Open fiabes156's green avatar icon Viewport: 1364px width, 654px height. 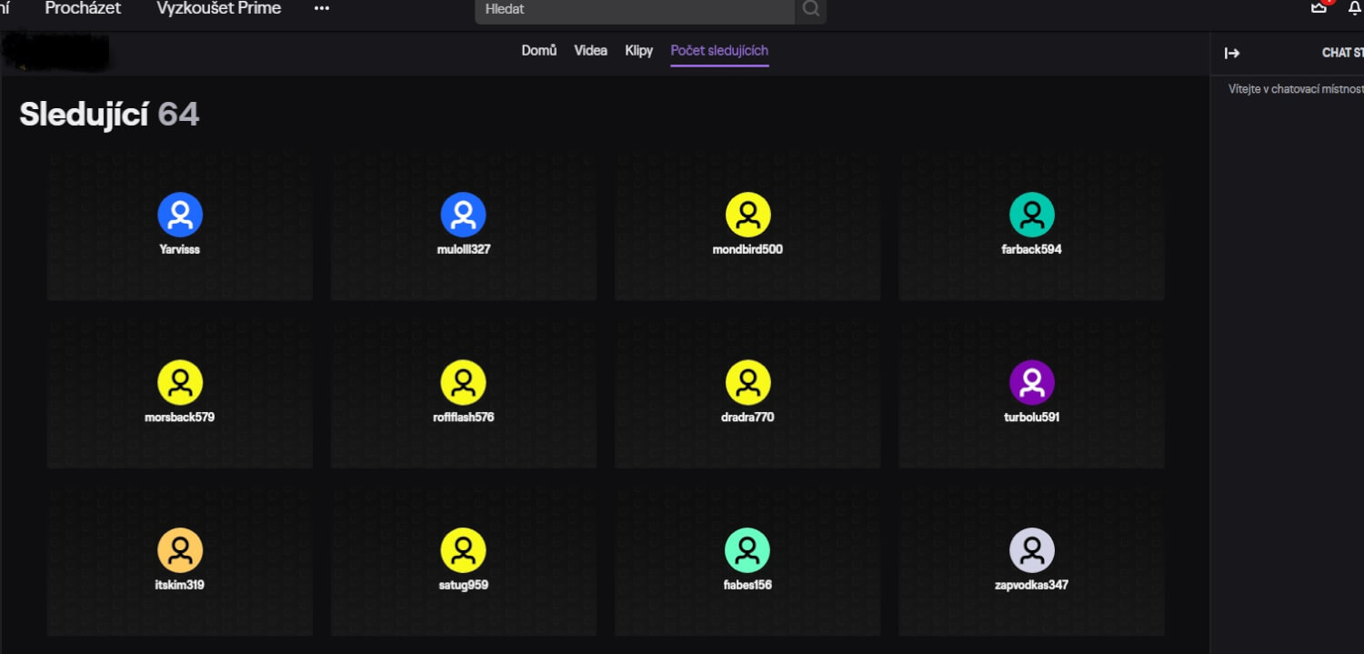click(x=747, y=550)
